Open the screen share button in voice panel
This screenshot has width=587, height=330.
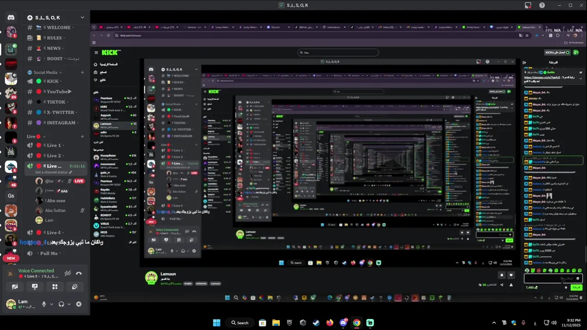(35, 286)
